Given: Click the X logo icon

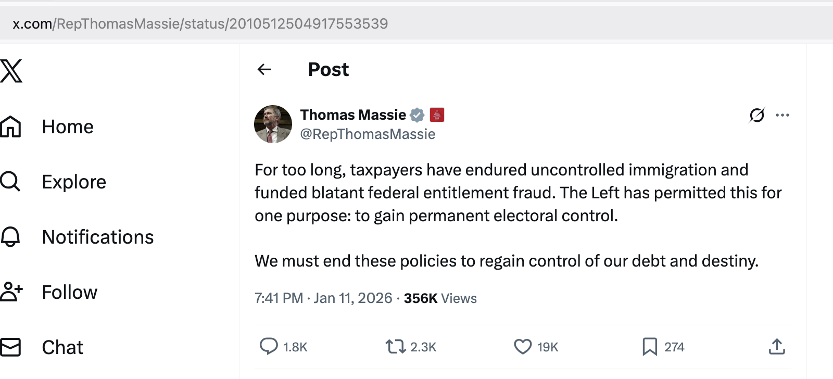Looking at the screenshot, I should [x=11, y=71].
